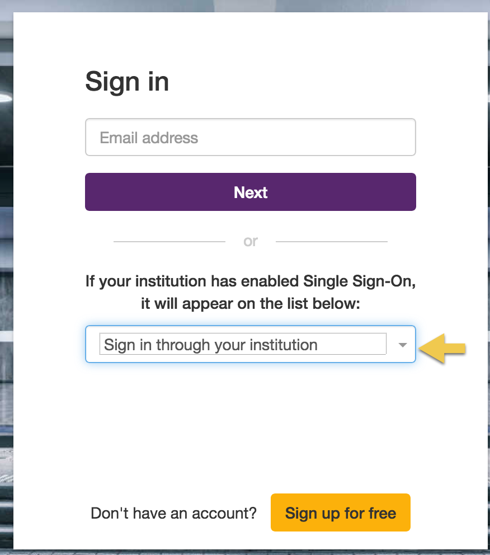Image resolution: width=490 pixels, height=555 pixels.
Task: Click "it will appear on the list below" text
Action: pyautogui.click(x=251, y=304)
